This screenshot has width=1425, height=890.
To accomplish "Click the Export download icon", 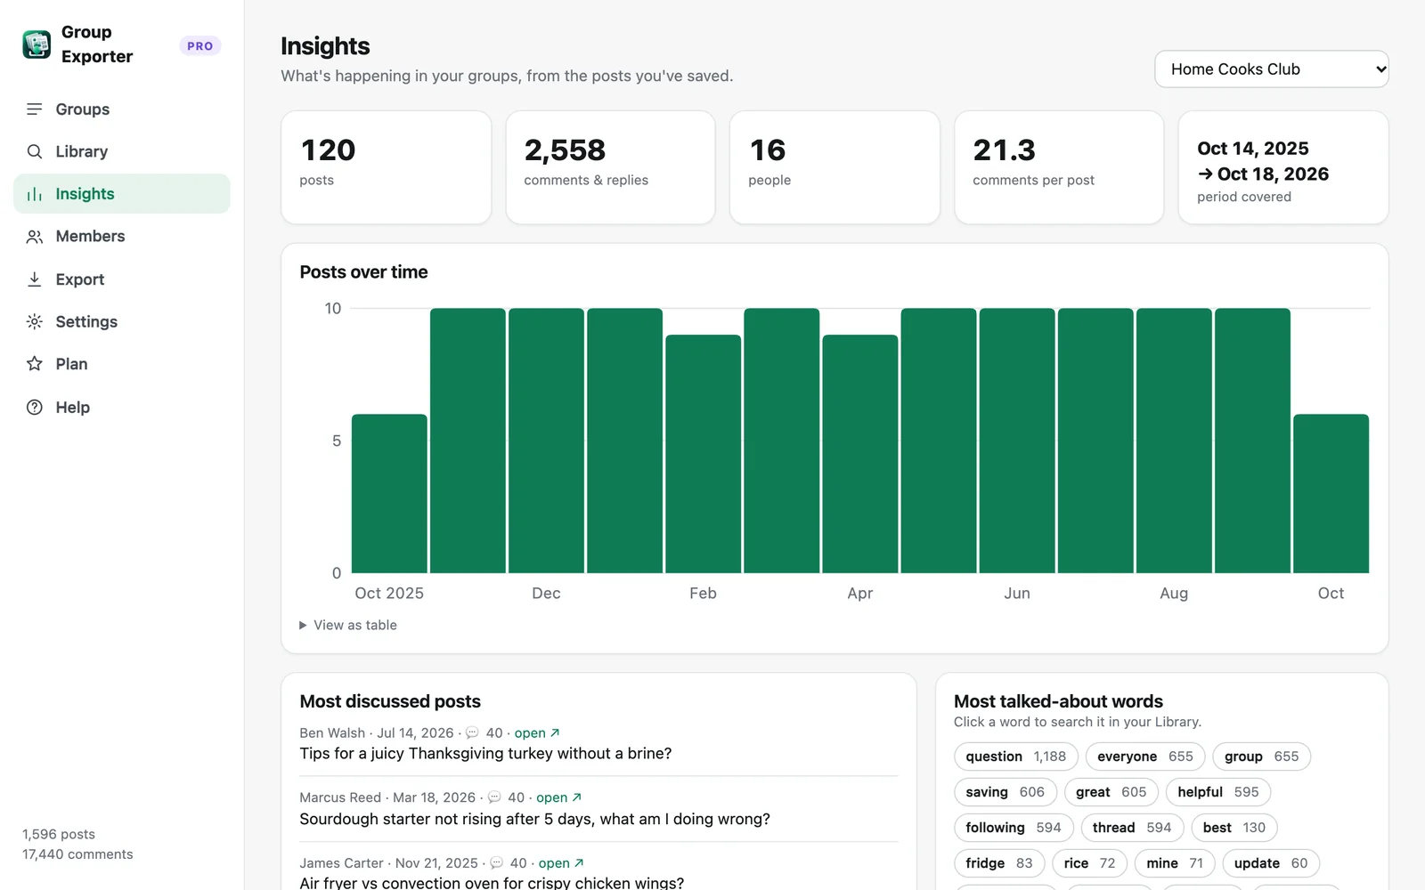I will pos(35,279).
